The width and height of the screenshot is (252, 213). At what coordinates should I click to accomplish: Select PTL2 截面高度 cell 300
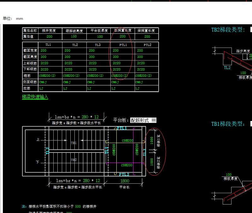(x=140, y=57)
